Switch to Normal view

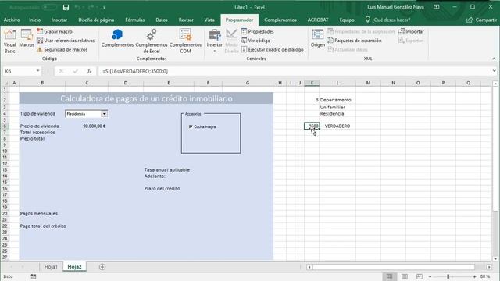coord(389,276)
